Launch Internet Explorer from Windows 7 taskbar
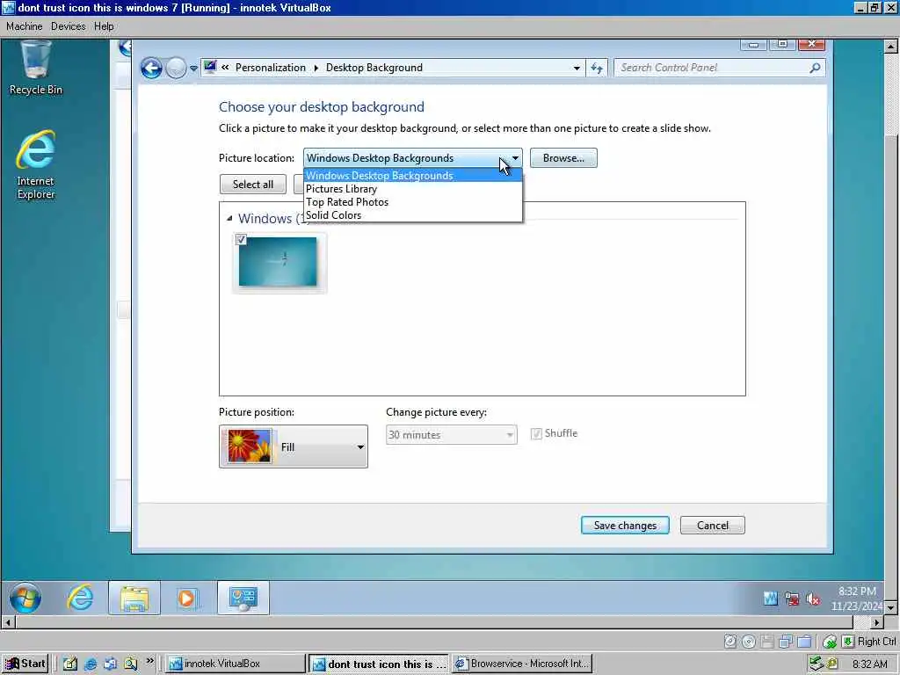 80,598
